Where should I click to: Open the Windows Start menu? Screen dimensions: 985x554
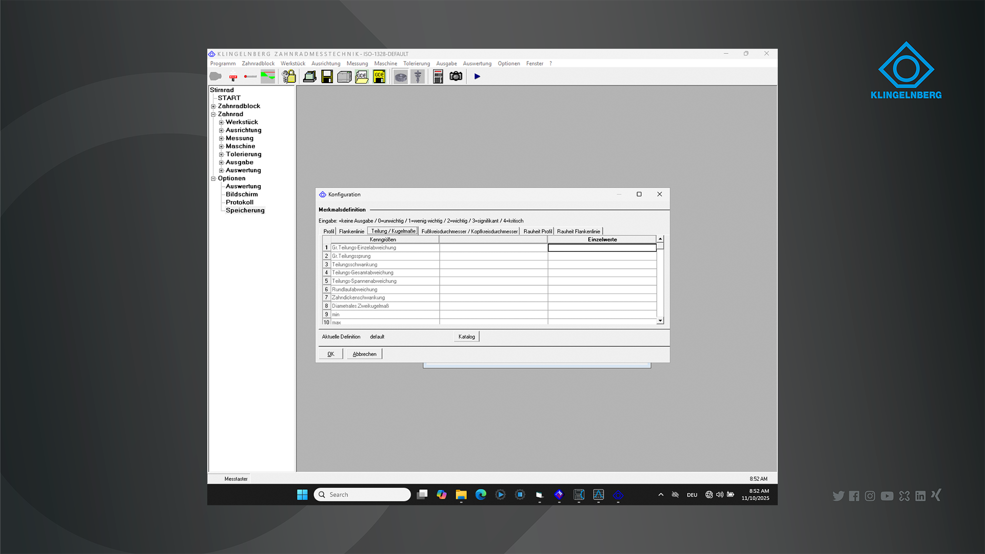pos(302,494)
